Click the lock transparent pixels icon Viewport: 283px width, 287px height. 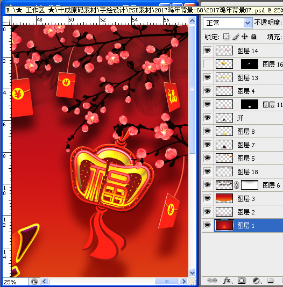[226, 37]
